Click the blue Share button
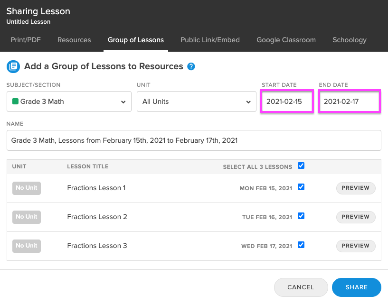388x304 pixels. (356, 287)
